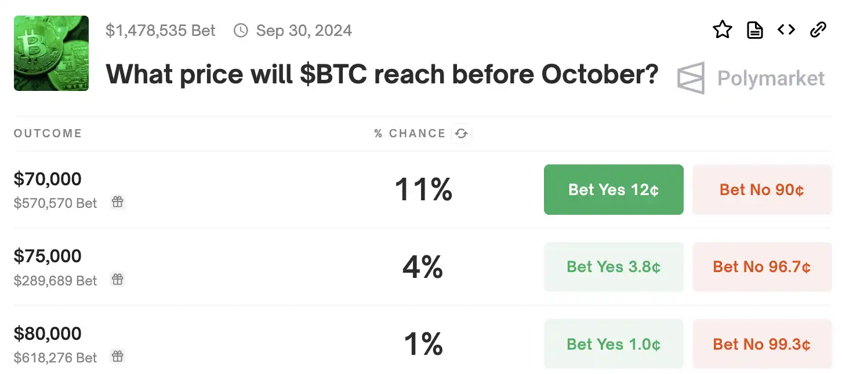Click gift icon under $70,000 outcome
The image size is (842, 374).
point(118,202)
